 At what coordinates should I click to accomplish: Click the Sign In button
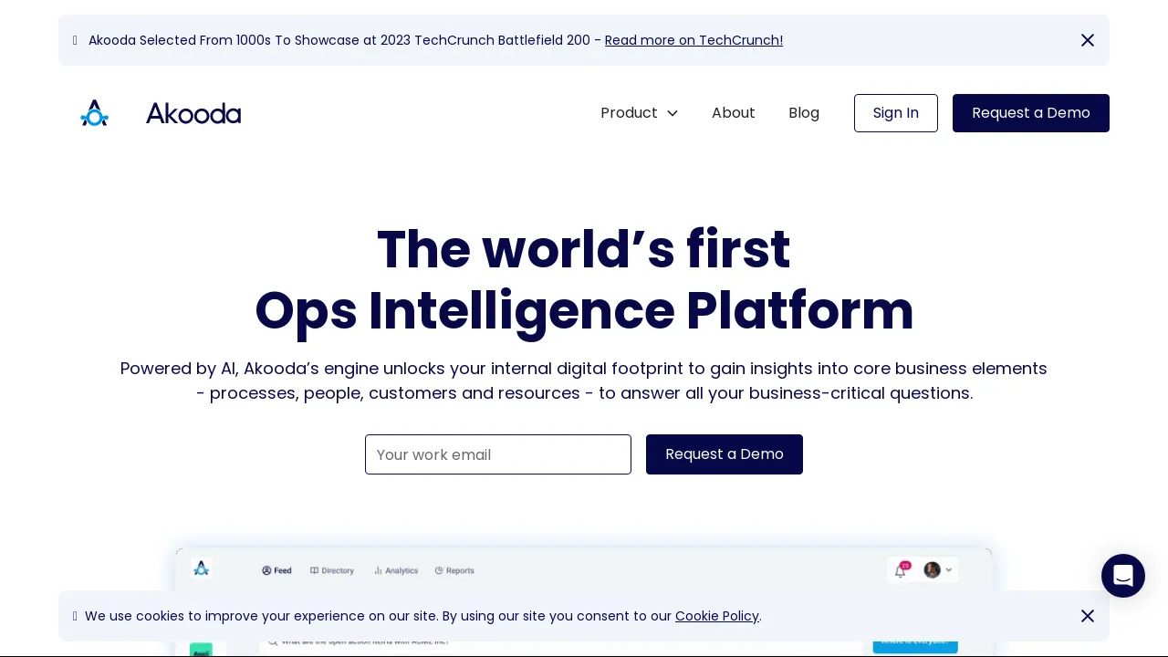pyautogui.click(x=896, y=113)
